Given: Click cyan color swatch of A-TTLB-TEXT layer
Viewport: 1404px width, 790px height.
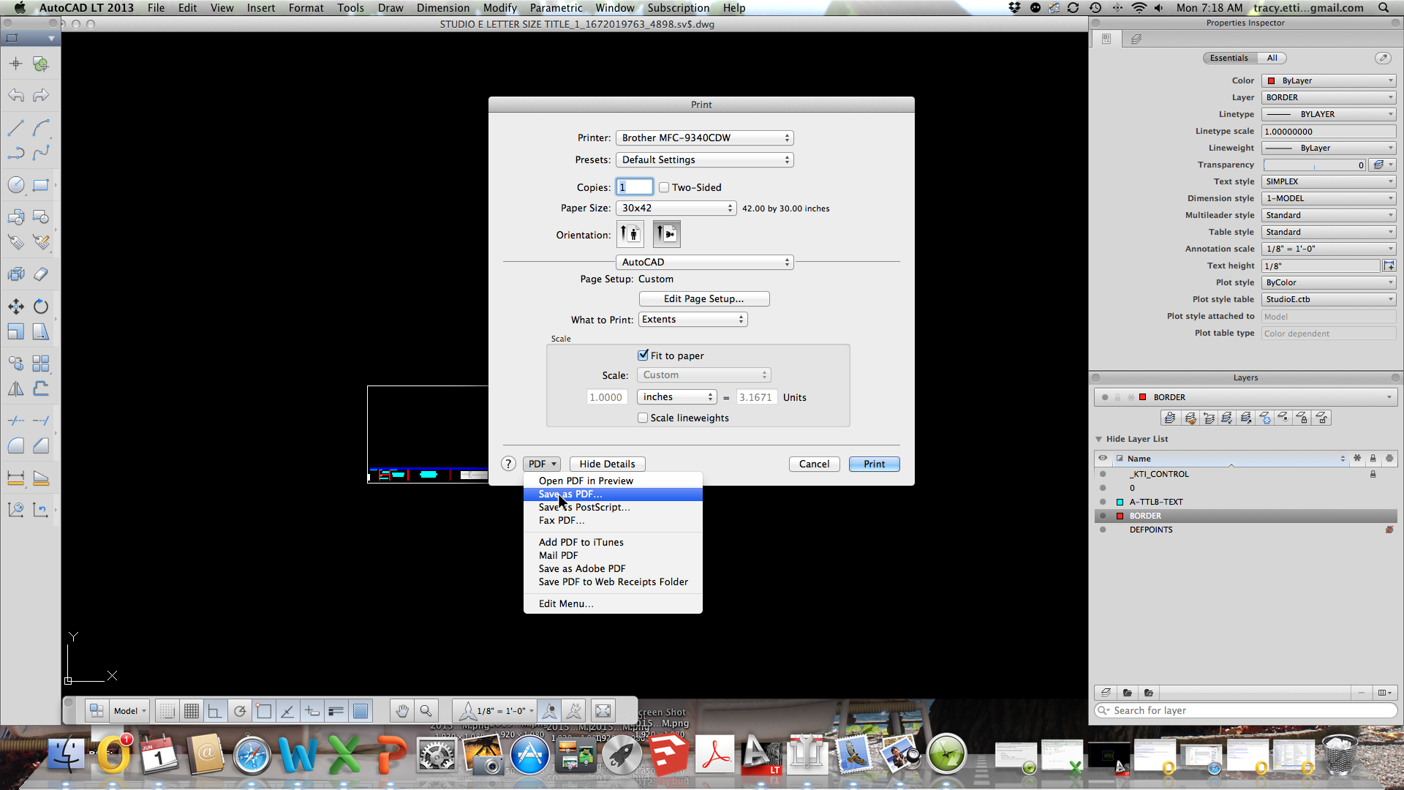Looking at the screenshot, I should [x=1120, y=502].
